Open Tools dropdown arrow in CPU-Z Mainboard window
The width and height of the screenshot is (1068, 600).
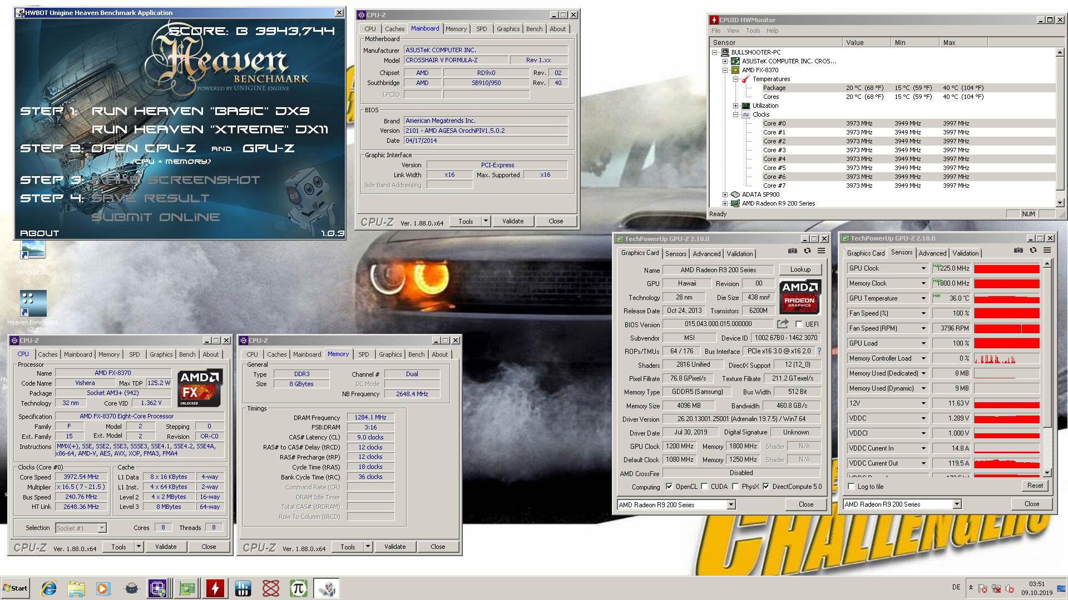(x=486, y=221)
